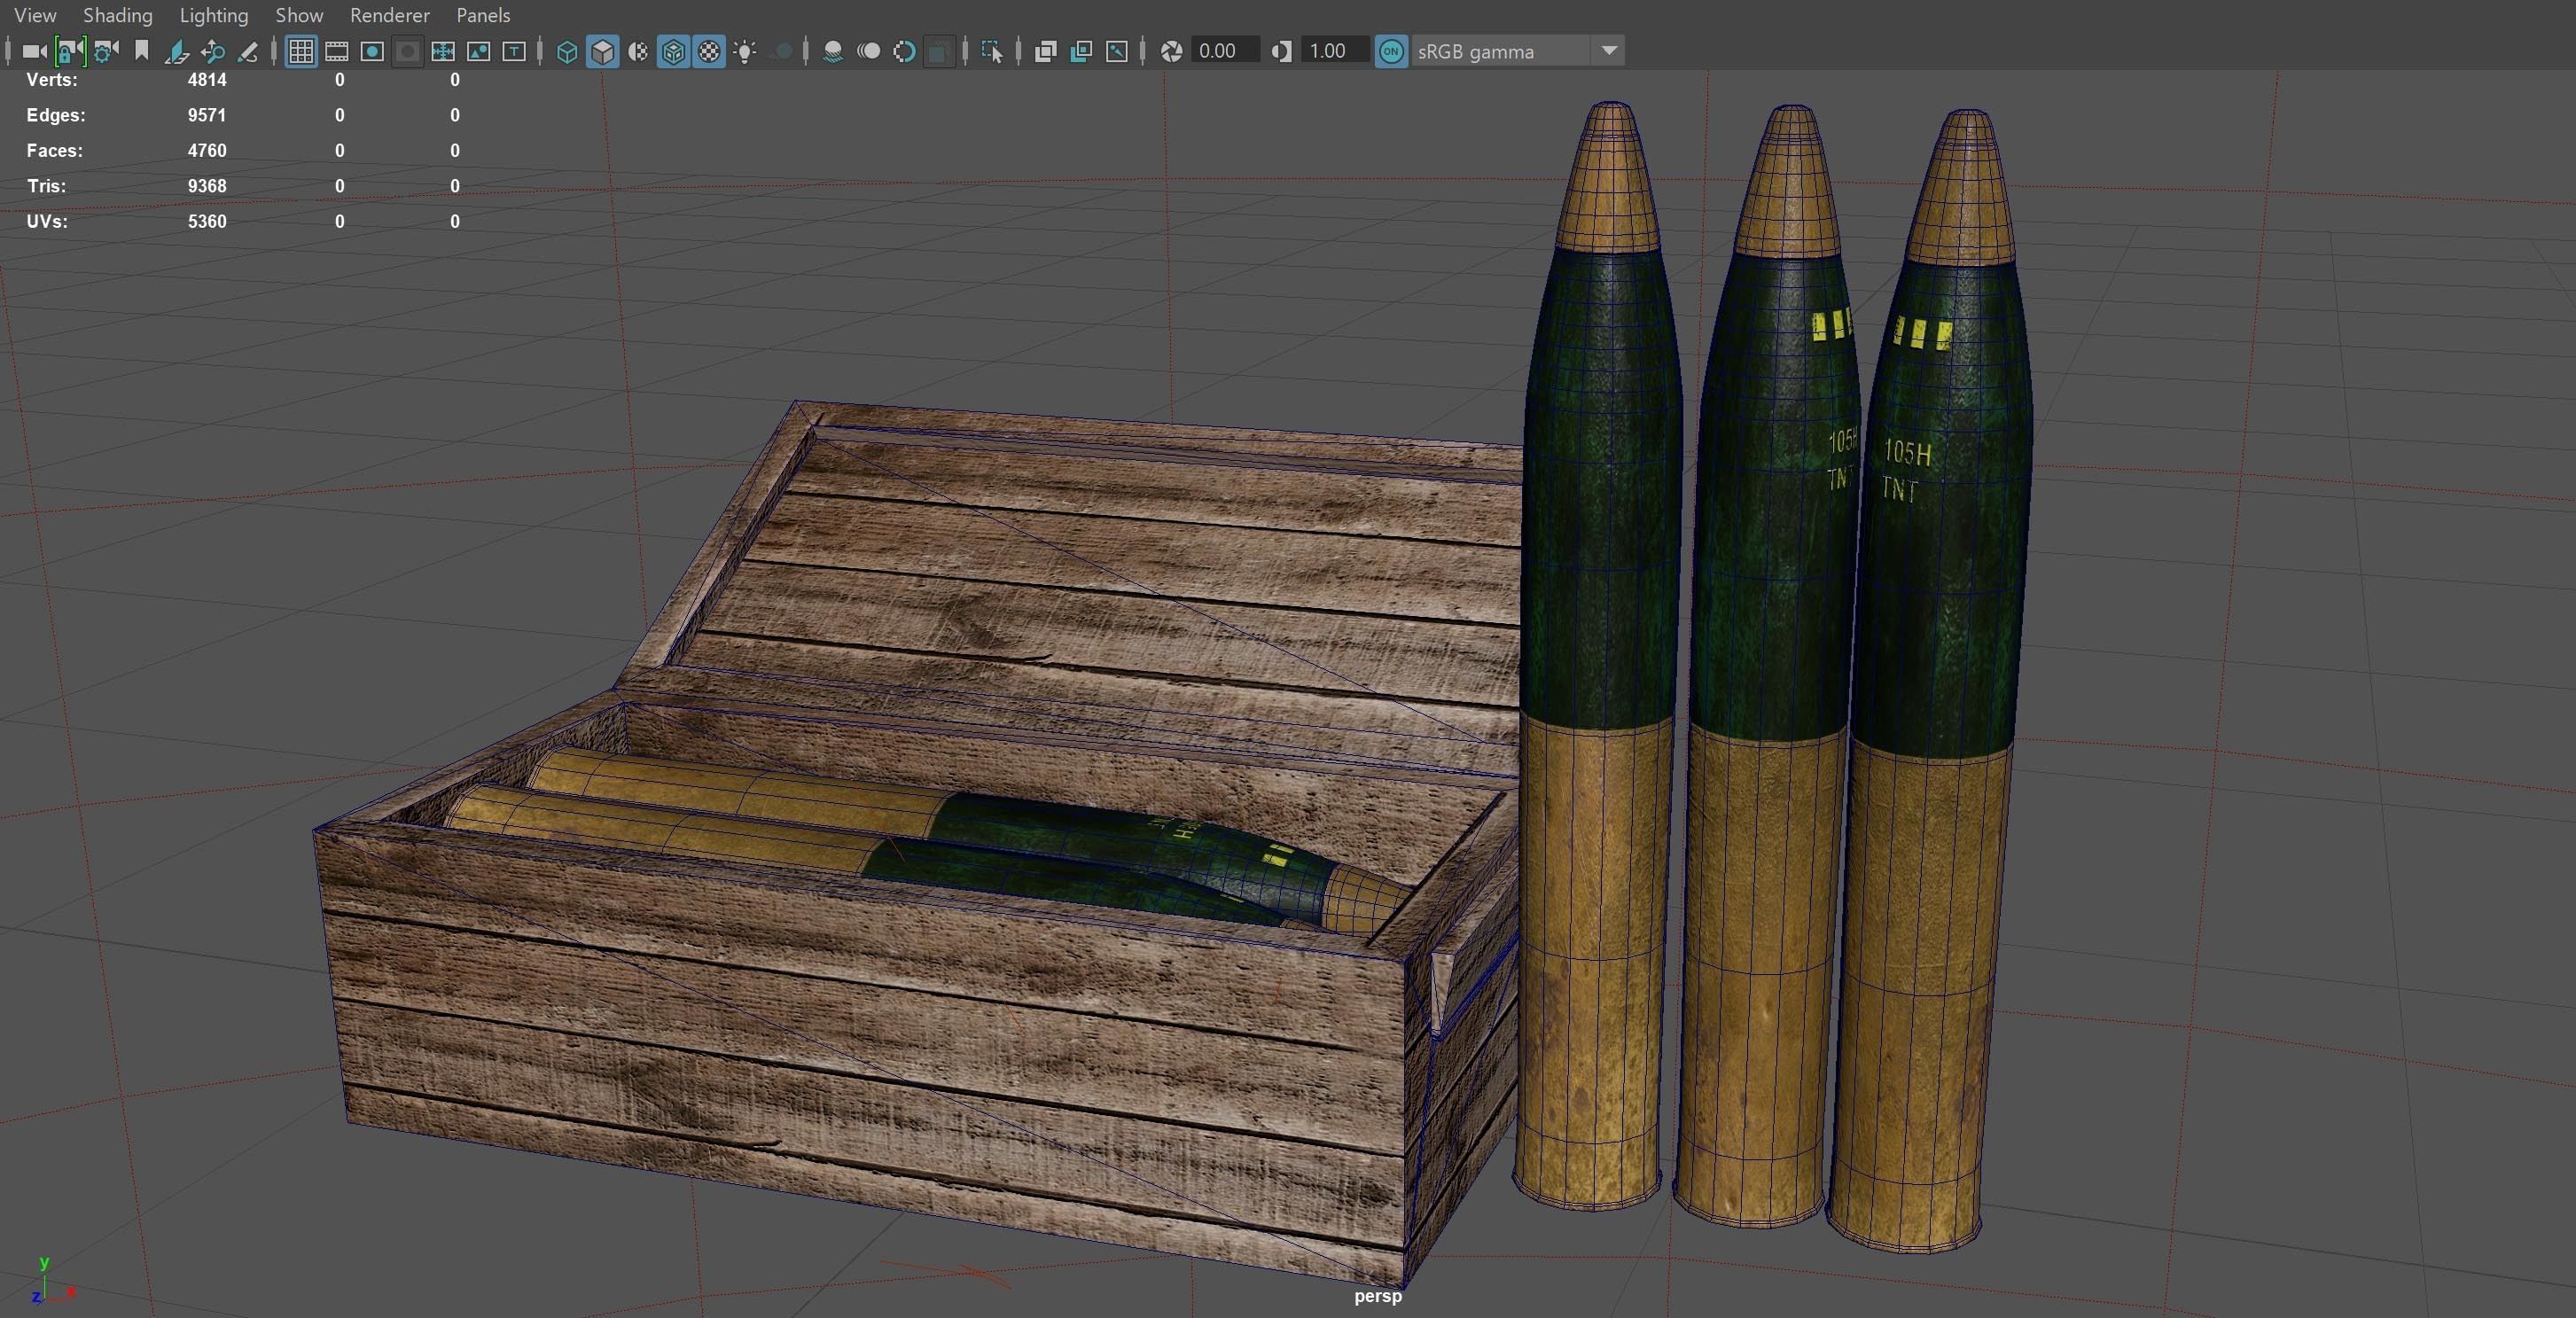The height and width of the screenshot is (1318, 2576).
Task: Toggle the Safe Title icon
Action: coord(514,51)
